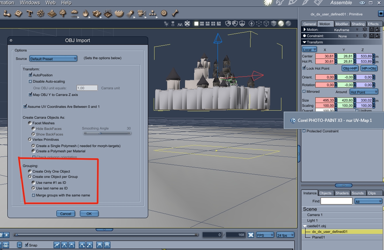The width and height of the screenshot is (384, 250).
Task: Cancel the OBJ Import dialog
Action: [66, 214]
